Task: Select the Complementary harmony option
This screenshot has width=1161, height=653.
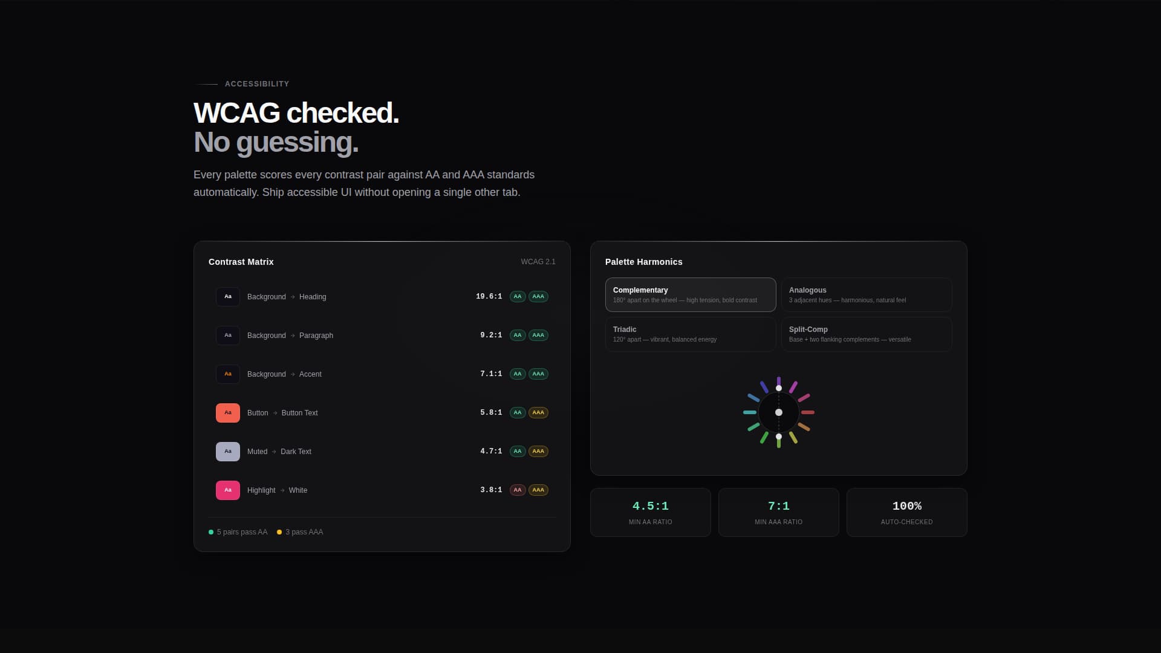Action: [x=691, y=294]
